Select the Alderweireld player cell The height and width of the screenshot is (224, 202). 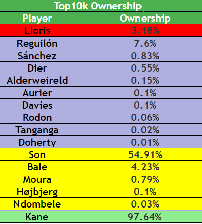[x=37, y=80]
